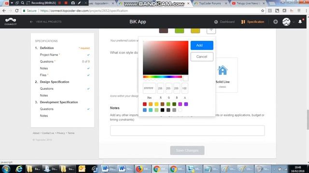Screen dimensions: 309x173
Task: Switch to the Telugu Live News tab
Action: [x=248, y=3]
